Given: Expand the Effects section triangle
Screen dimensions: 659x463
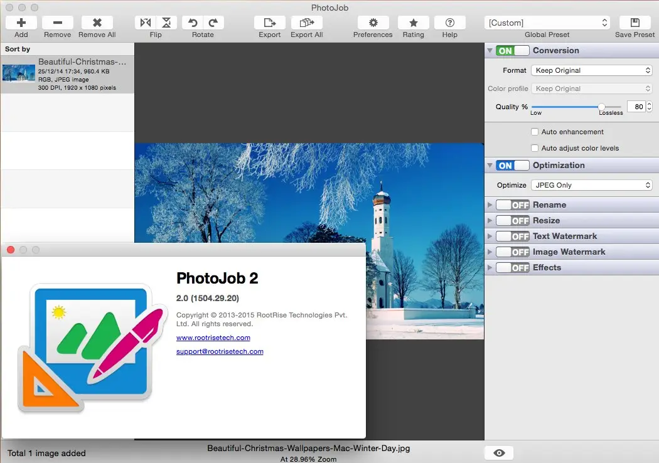Looking at the screenshot, I should pos(490,268).
